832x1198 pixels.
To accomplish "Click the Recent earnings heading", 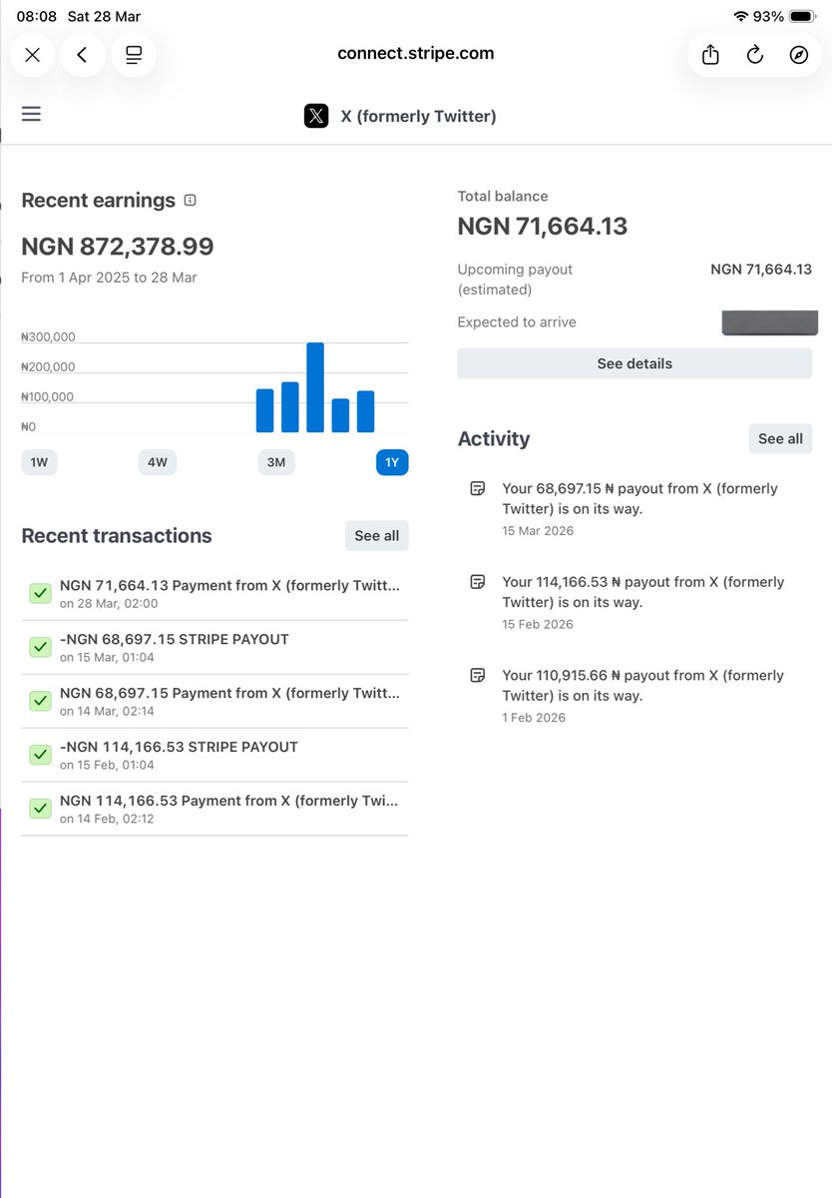I will click(98, 200).
